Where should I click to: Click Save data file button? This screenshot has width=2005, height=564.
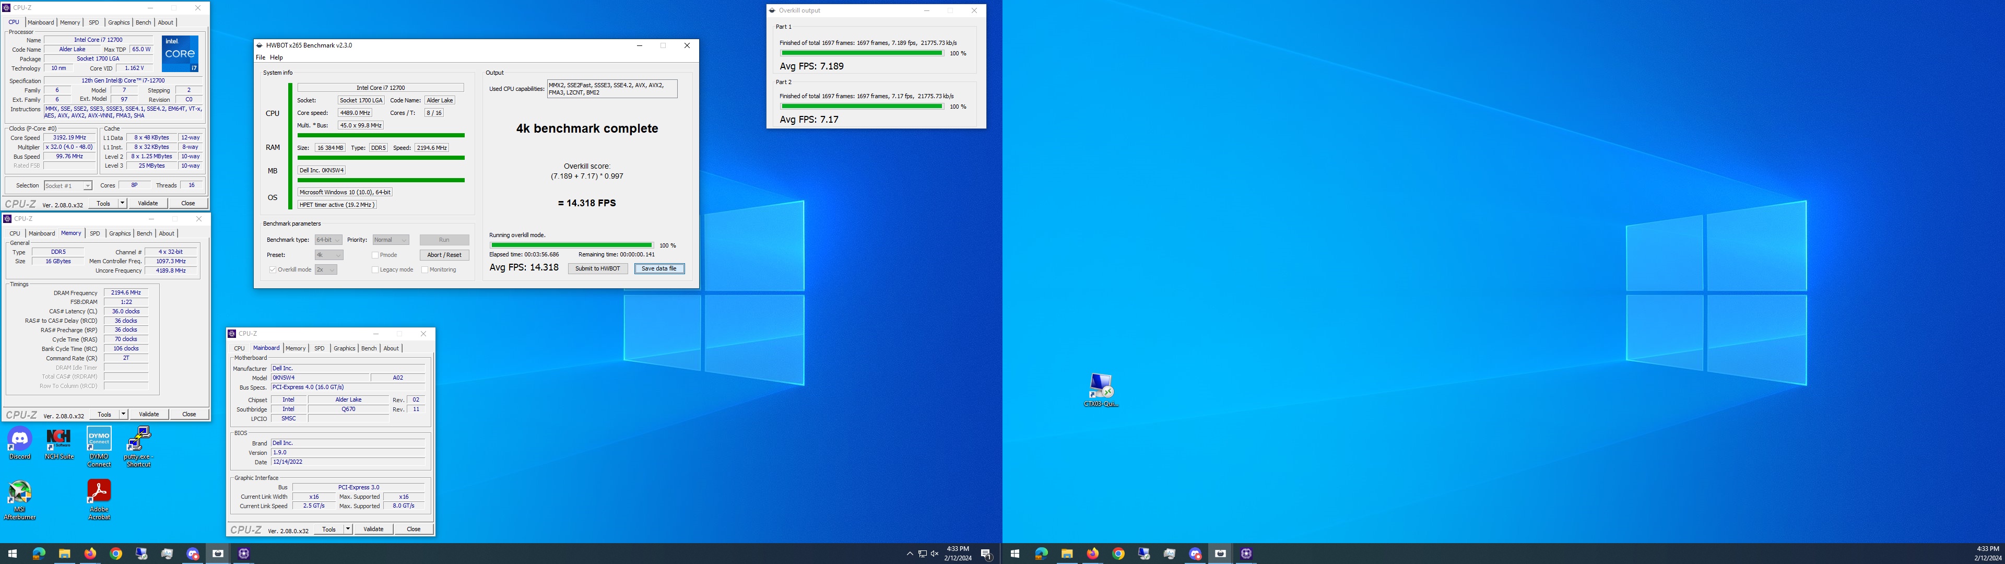pos(659,269)
